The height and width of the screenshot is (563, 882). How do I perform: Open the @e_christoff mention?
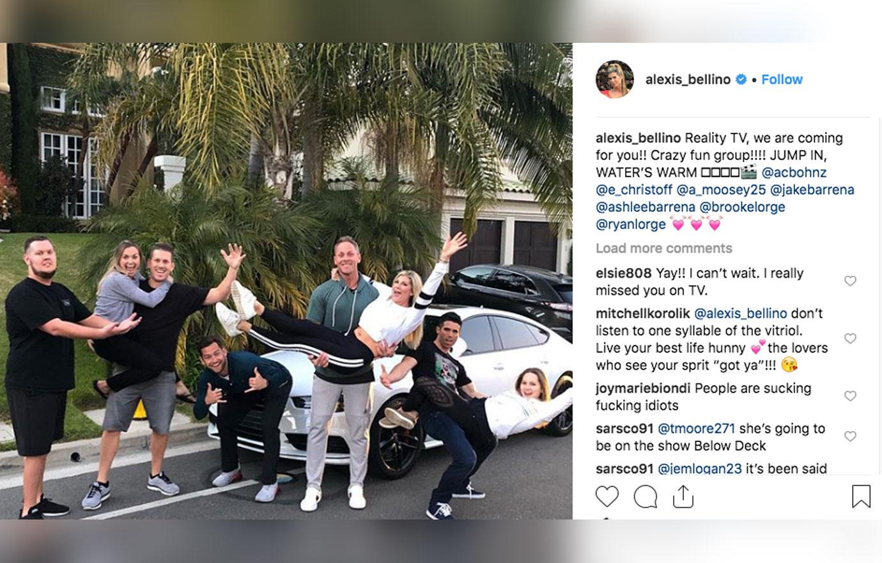(x=634, y=190)
